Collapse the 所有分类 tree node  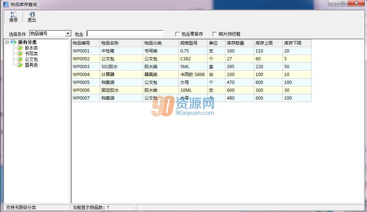pyautogui.click(x=7, y=42)
